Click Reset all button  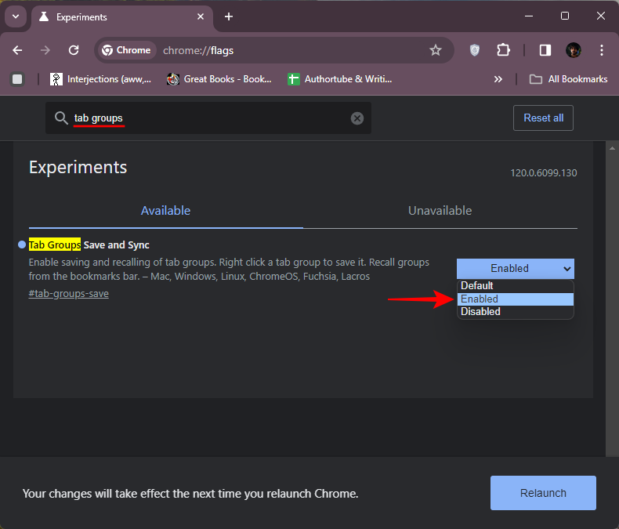click(543, 118)
